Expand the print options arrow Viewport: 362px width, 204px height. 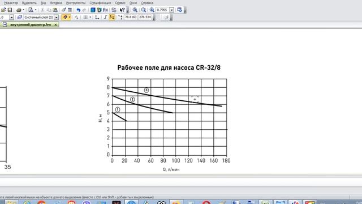click(x=24, y=10)
